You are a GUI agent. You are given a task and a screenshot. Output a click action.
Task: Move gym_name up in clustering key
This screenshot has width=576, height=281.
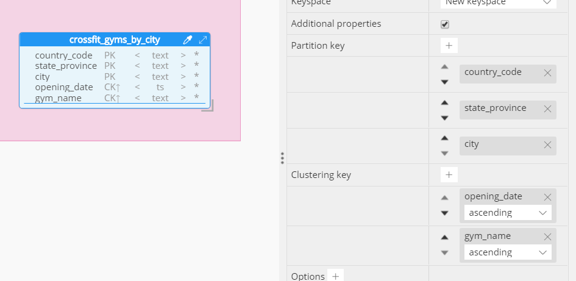(x=444, y=237)
